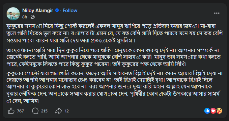Open the 8h timestamp link
Screen dimensions: 229x121
(x=25, y=17)
